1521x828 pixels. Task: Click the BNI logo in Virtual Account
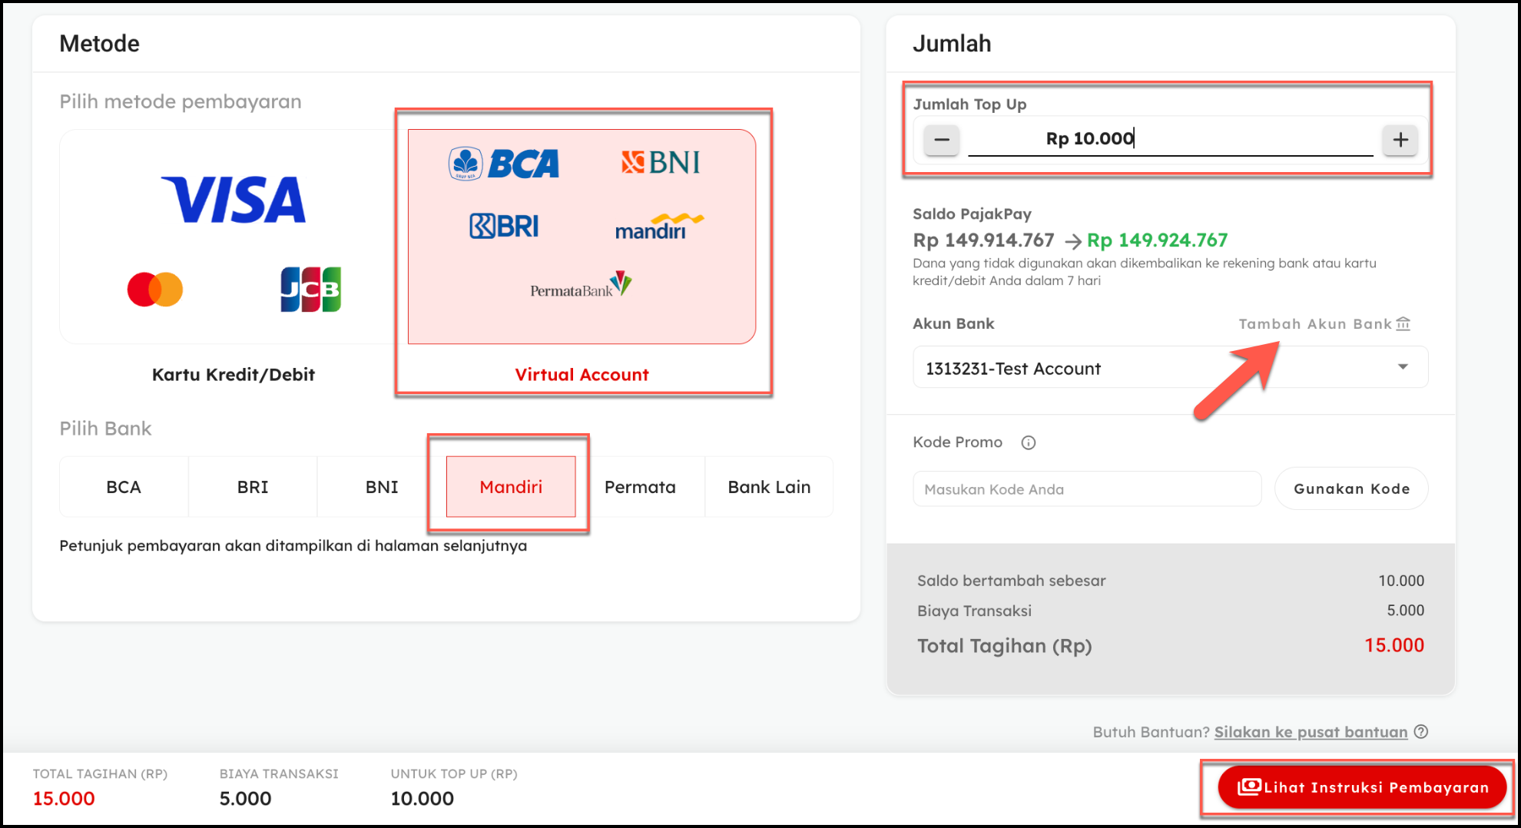(661, 163)
